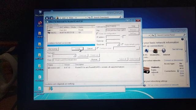
Task: Click the Key input field
Action: point(116,30)
